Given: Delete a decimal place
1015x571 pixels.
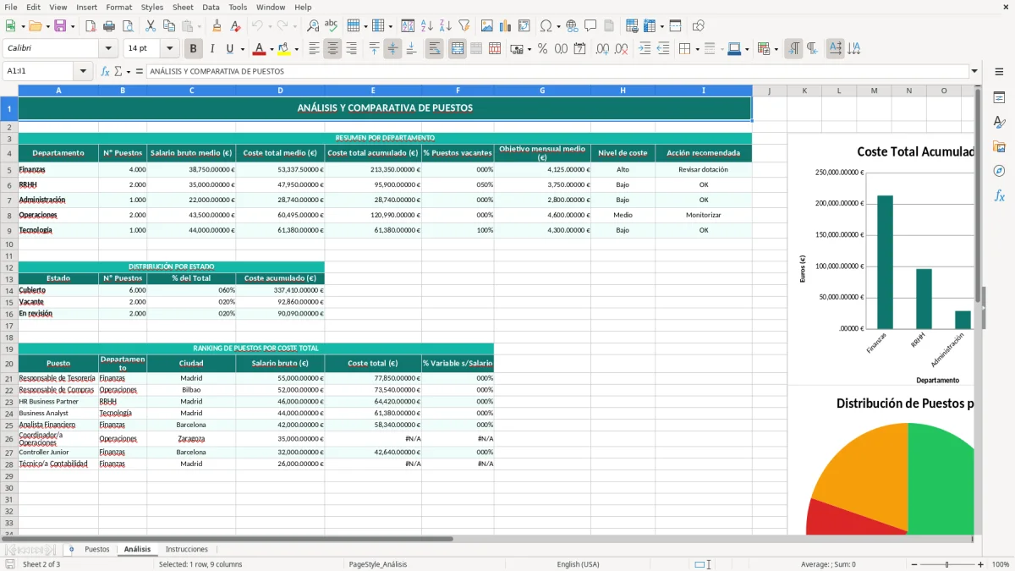Looking at the screenshot, I should click(x=621, y=49).
